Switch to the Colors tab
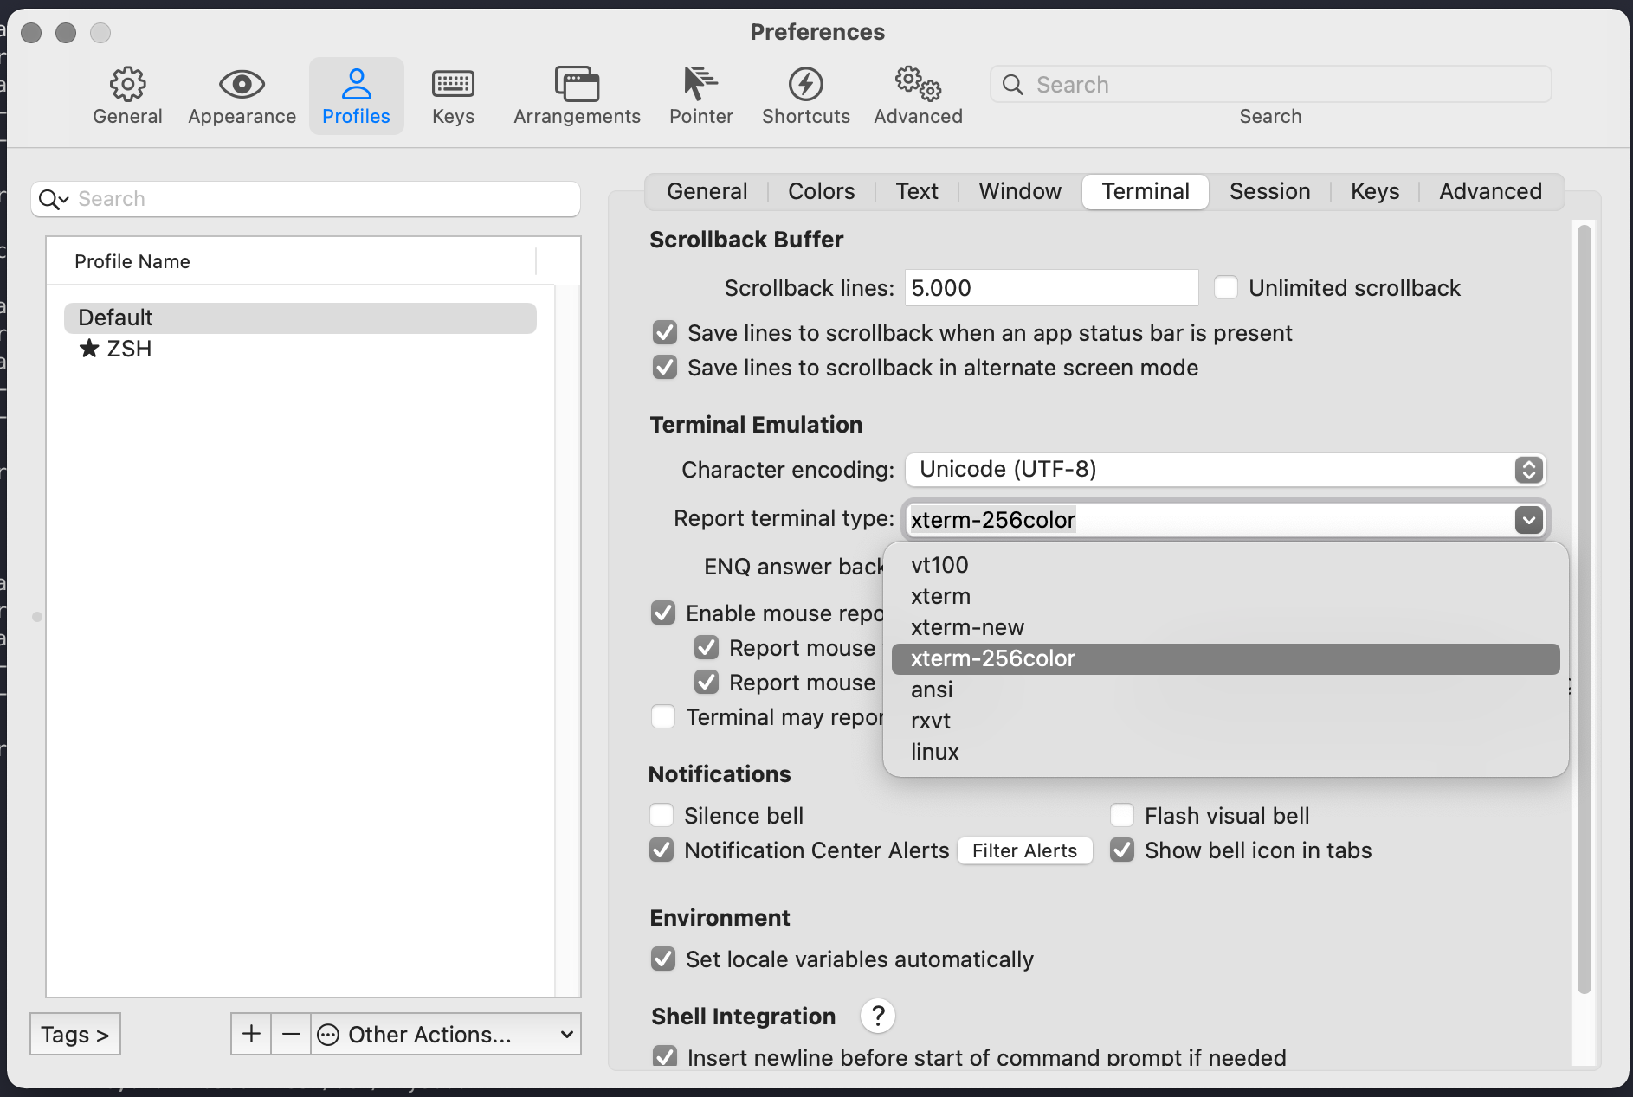The image size is (1633, 1097). coord(820,191)
